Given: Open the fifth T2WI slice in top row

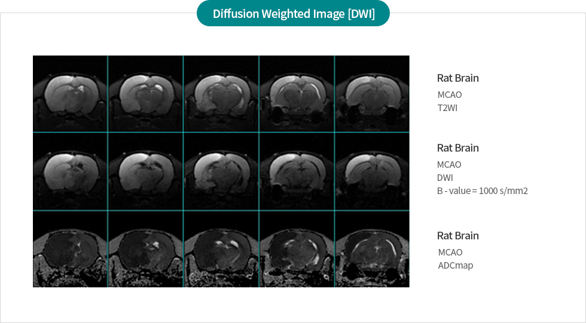Looking at the screenshot, I should tap(372, 94).
